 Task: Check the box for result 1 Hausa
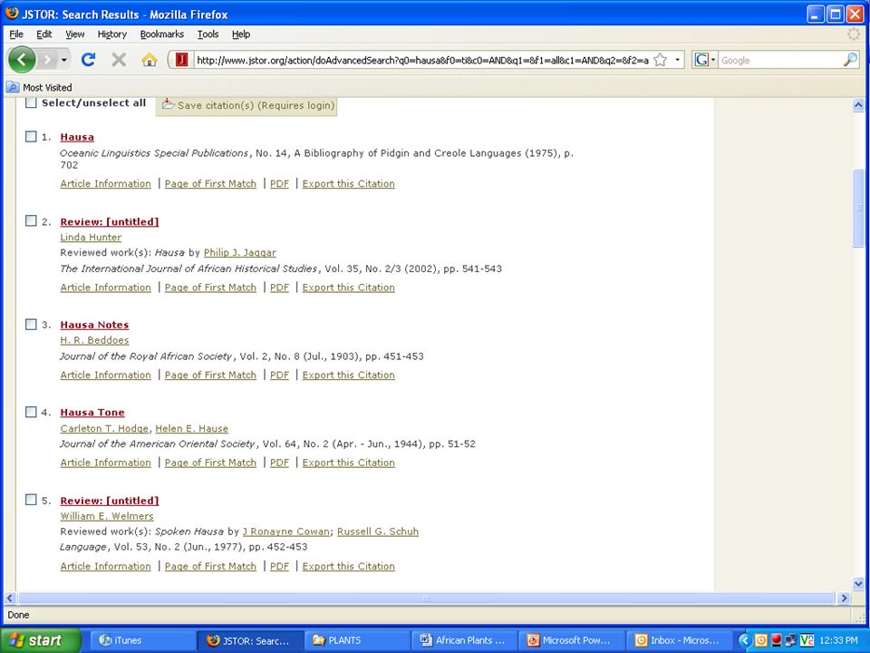pos(31,137)
